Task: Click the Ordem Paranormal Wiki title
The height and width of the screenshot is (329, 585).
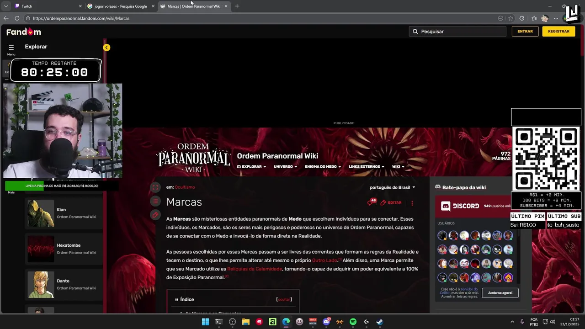Action: point(277,156)
